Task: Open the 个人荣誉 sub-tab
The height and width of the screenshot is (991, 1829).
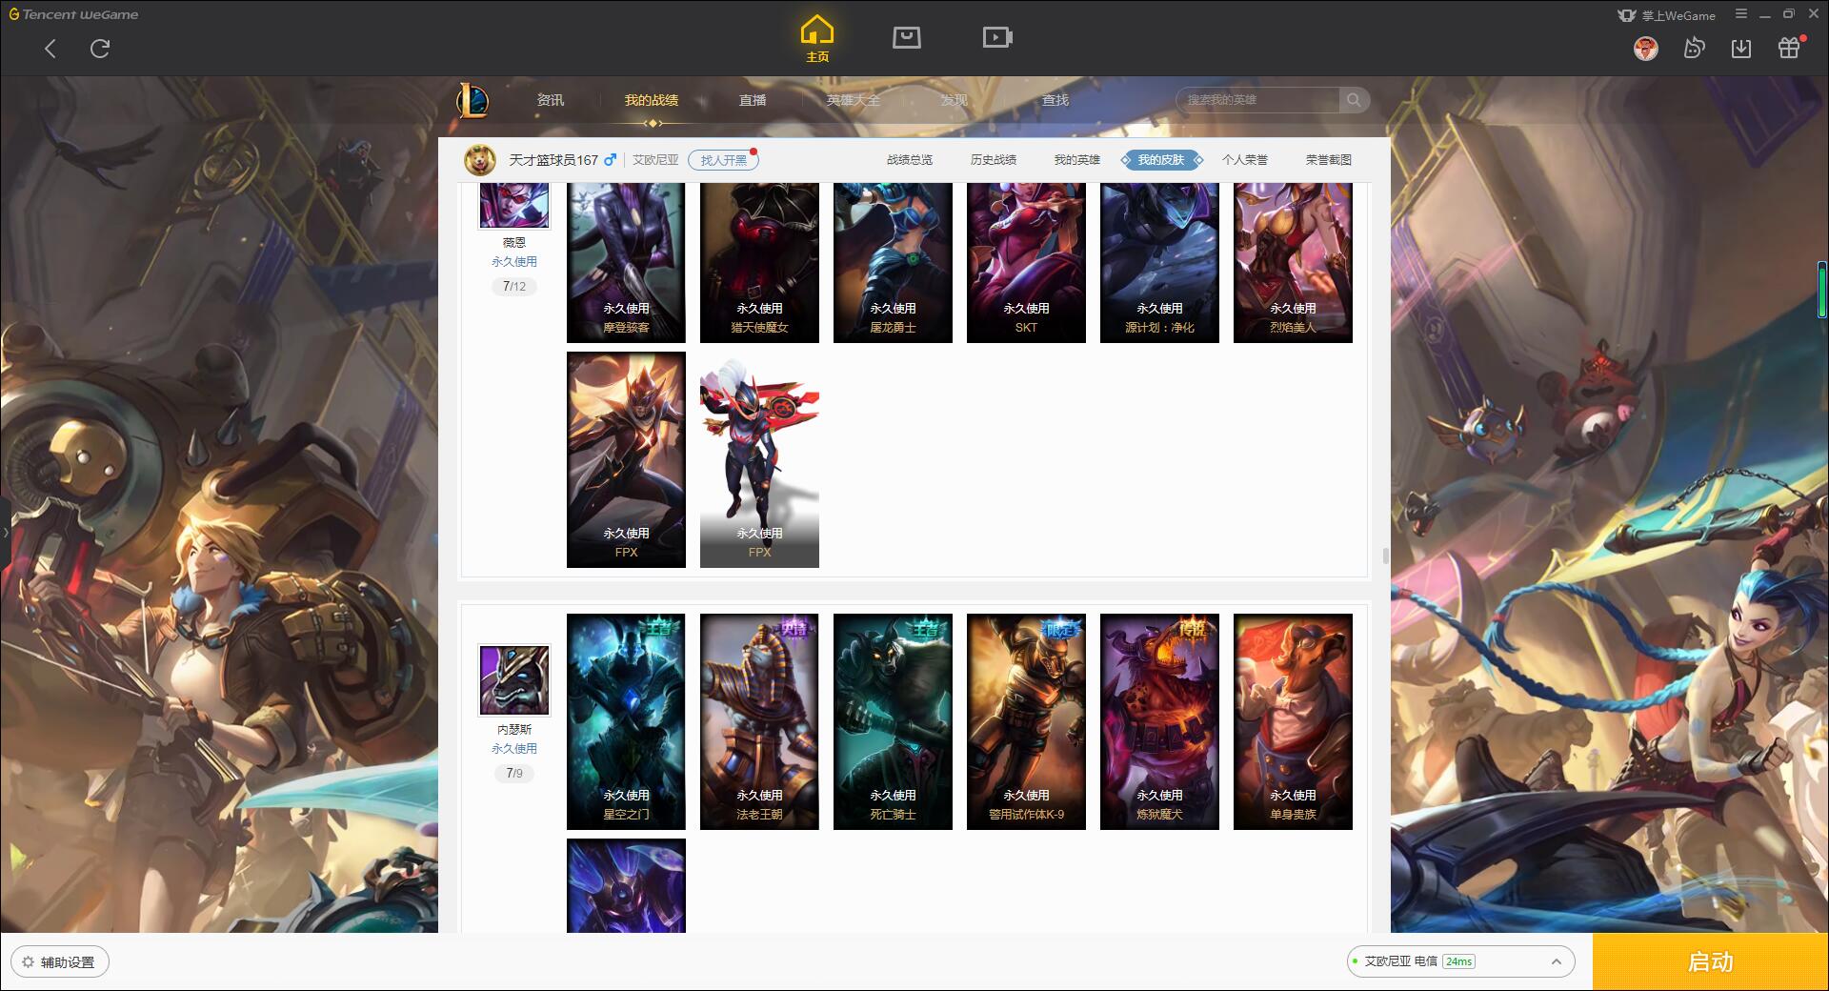Action: pyautogui.click(x=1245, y=160)
